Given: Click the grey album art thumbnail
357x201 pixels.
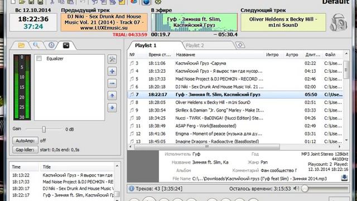Looking at the screenshot, I should click(143, 166).
